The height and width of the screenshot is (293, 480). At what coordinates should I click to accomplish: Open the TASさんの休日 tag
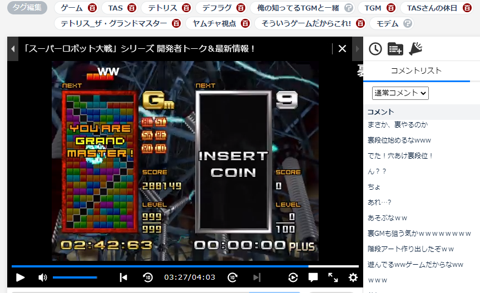432,8
